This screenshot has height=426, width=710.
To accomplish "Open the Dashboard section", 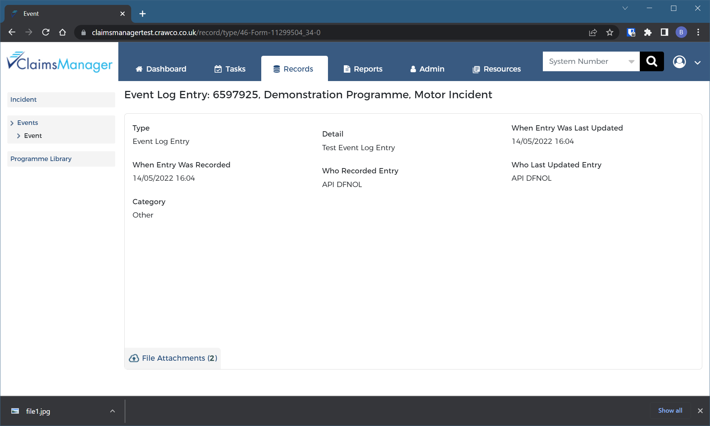I will [161, 68].
